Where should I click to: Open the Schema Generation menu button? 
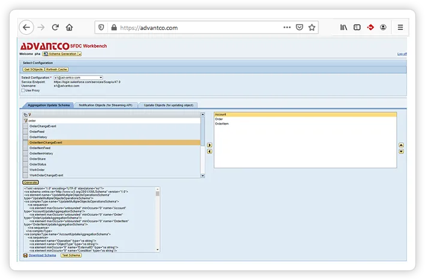pyautogui.click(x=62, y=54)
